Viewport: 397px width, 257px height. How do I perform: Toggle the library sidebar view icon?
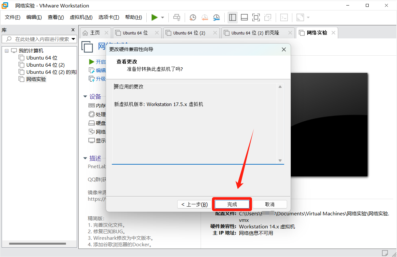tap(232, 18)
